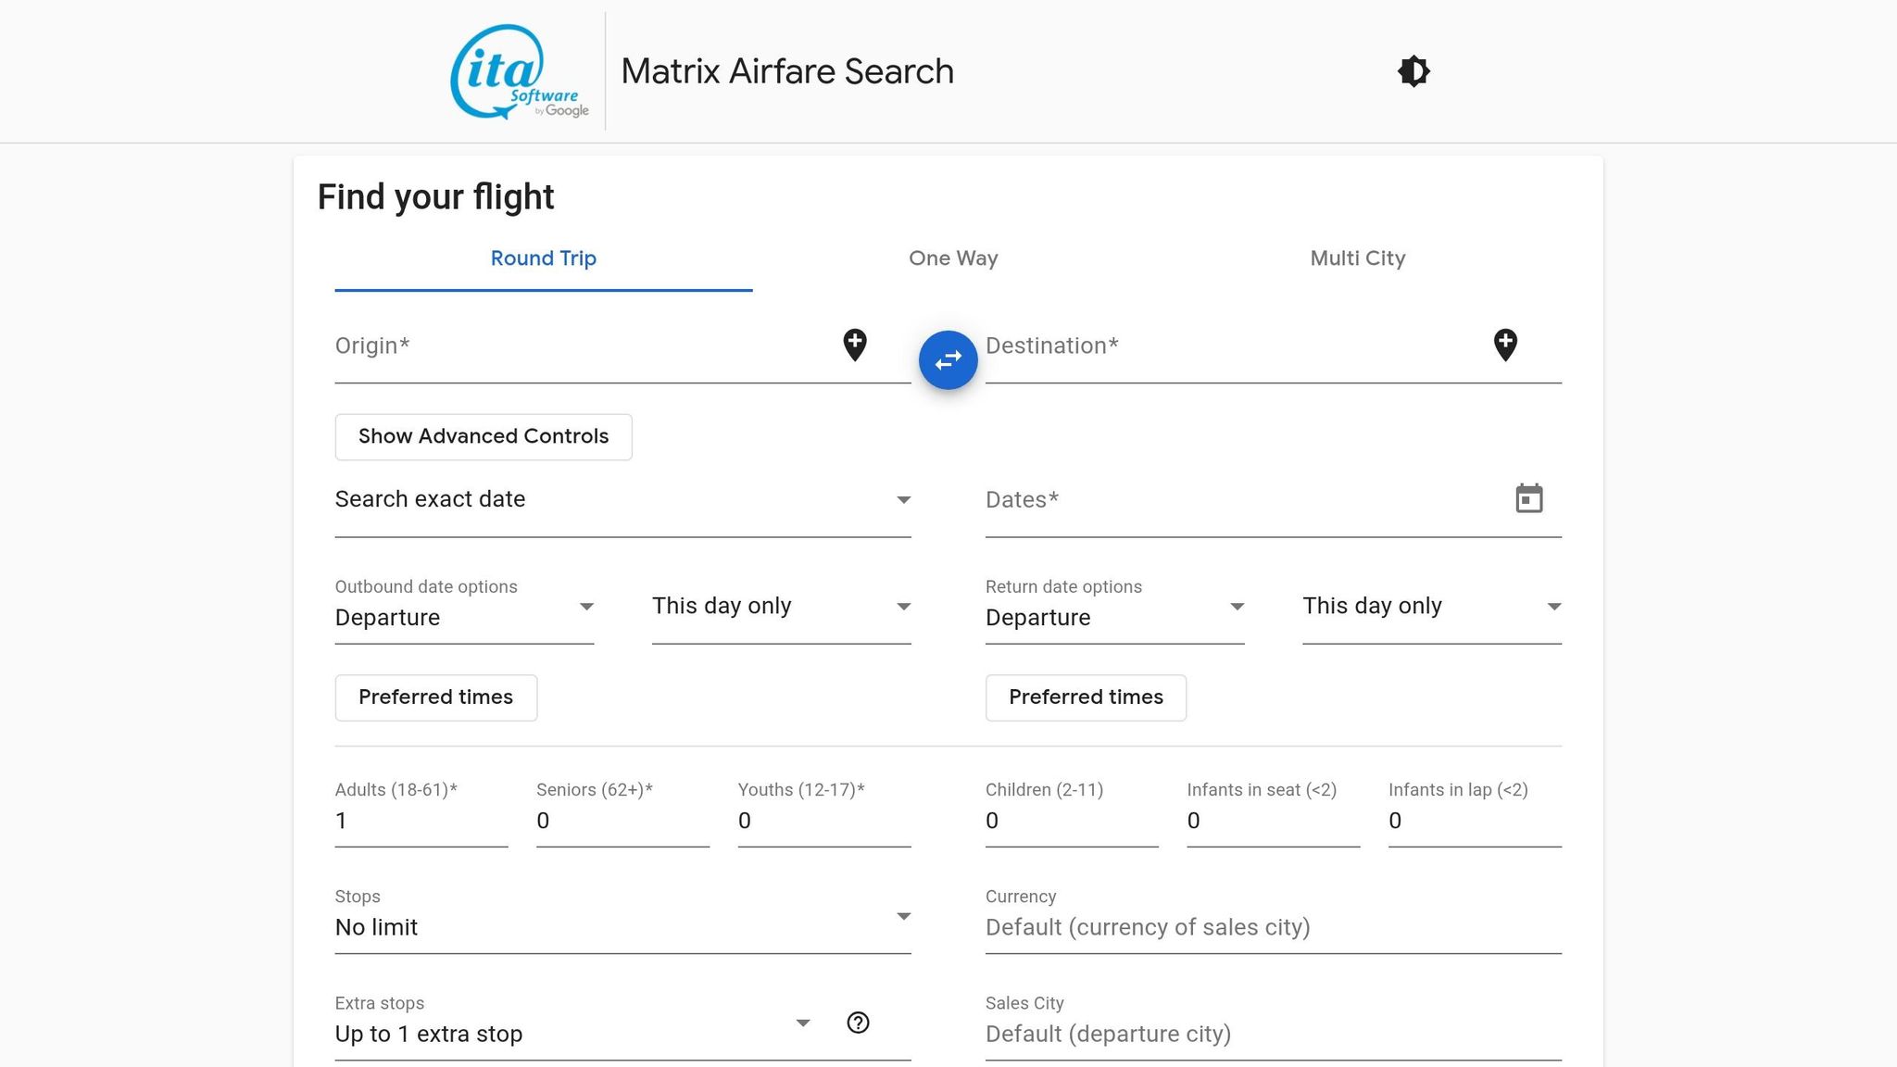Expand the Stops No limit dropdown
1897x1067 pixels.
[x=622, y=918]
